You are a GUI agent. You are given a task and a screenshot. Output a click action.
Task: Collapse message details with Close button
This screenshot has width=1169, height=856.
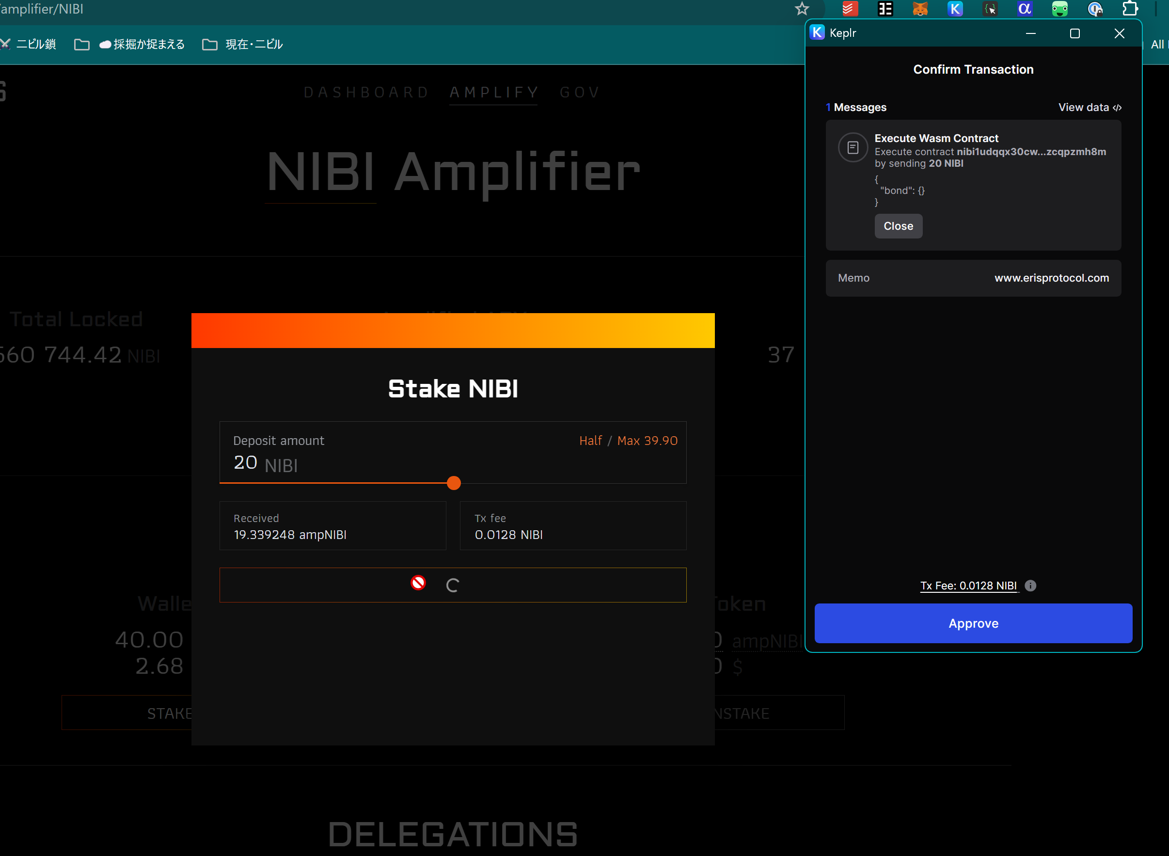(898, 226)
